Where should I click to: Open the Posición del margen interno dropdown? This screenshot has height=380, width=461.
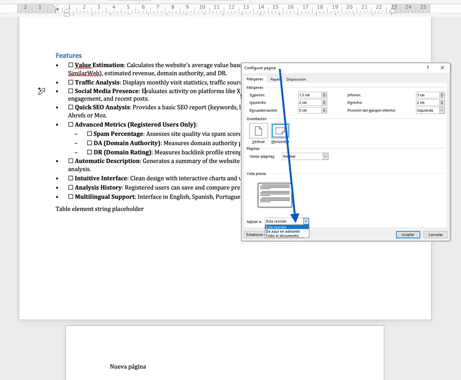[441, 110]
